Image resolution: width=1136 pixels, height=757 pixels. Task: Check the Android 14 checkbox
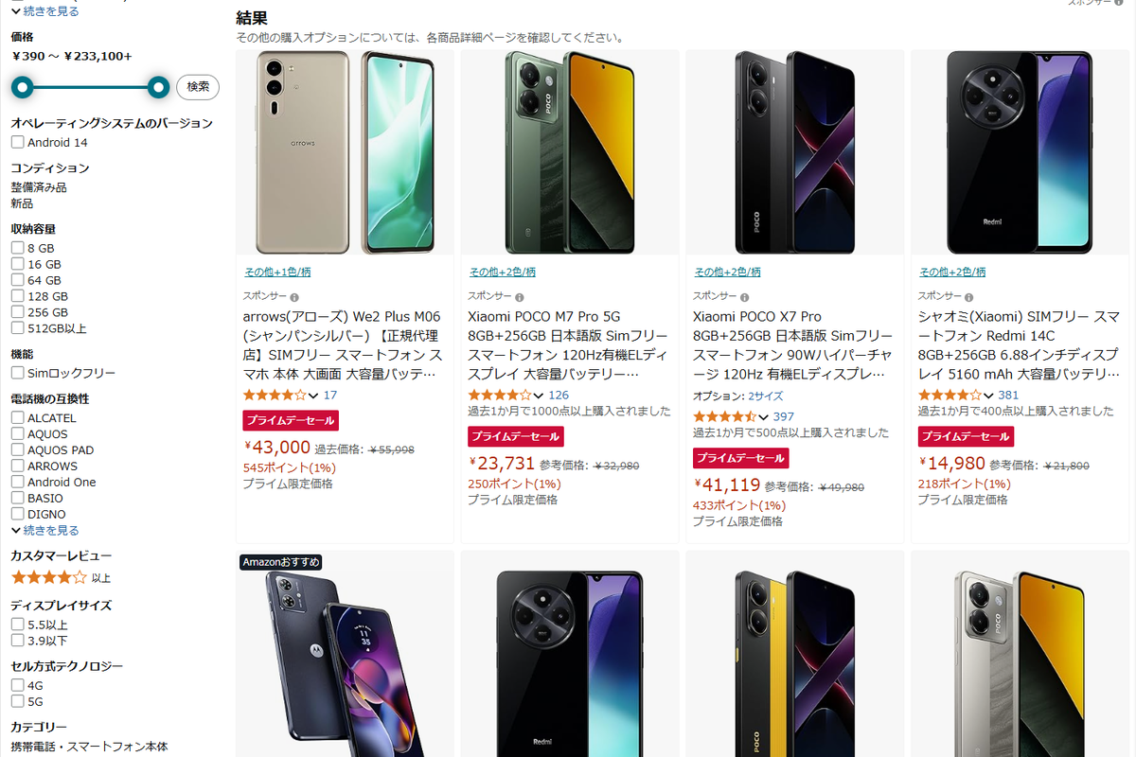(17, 142)
